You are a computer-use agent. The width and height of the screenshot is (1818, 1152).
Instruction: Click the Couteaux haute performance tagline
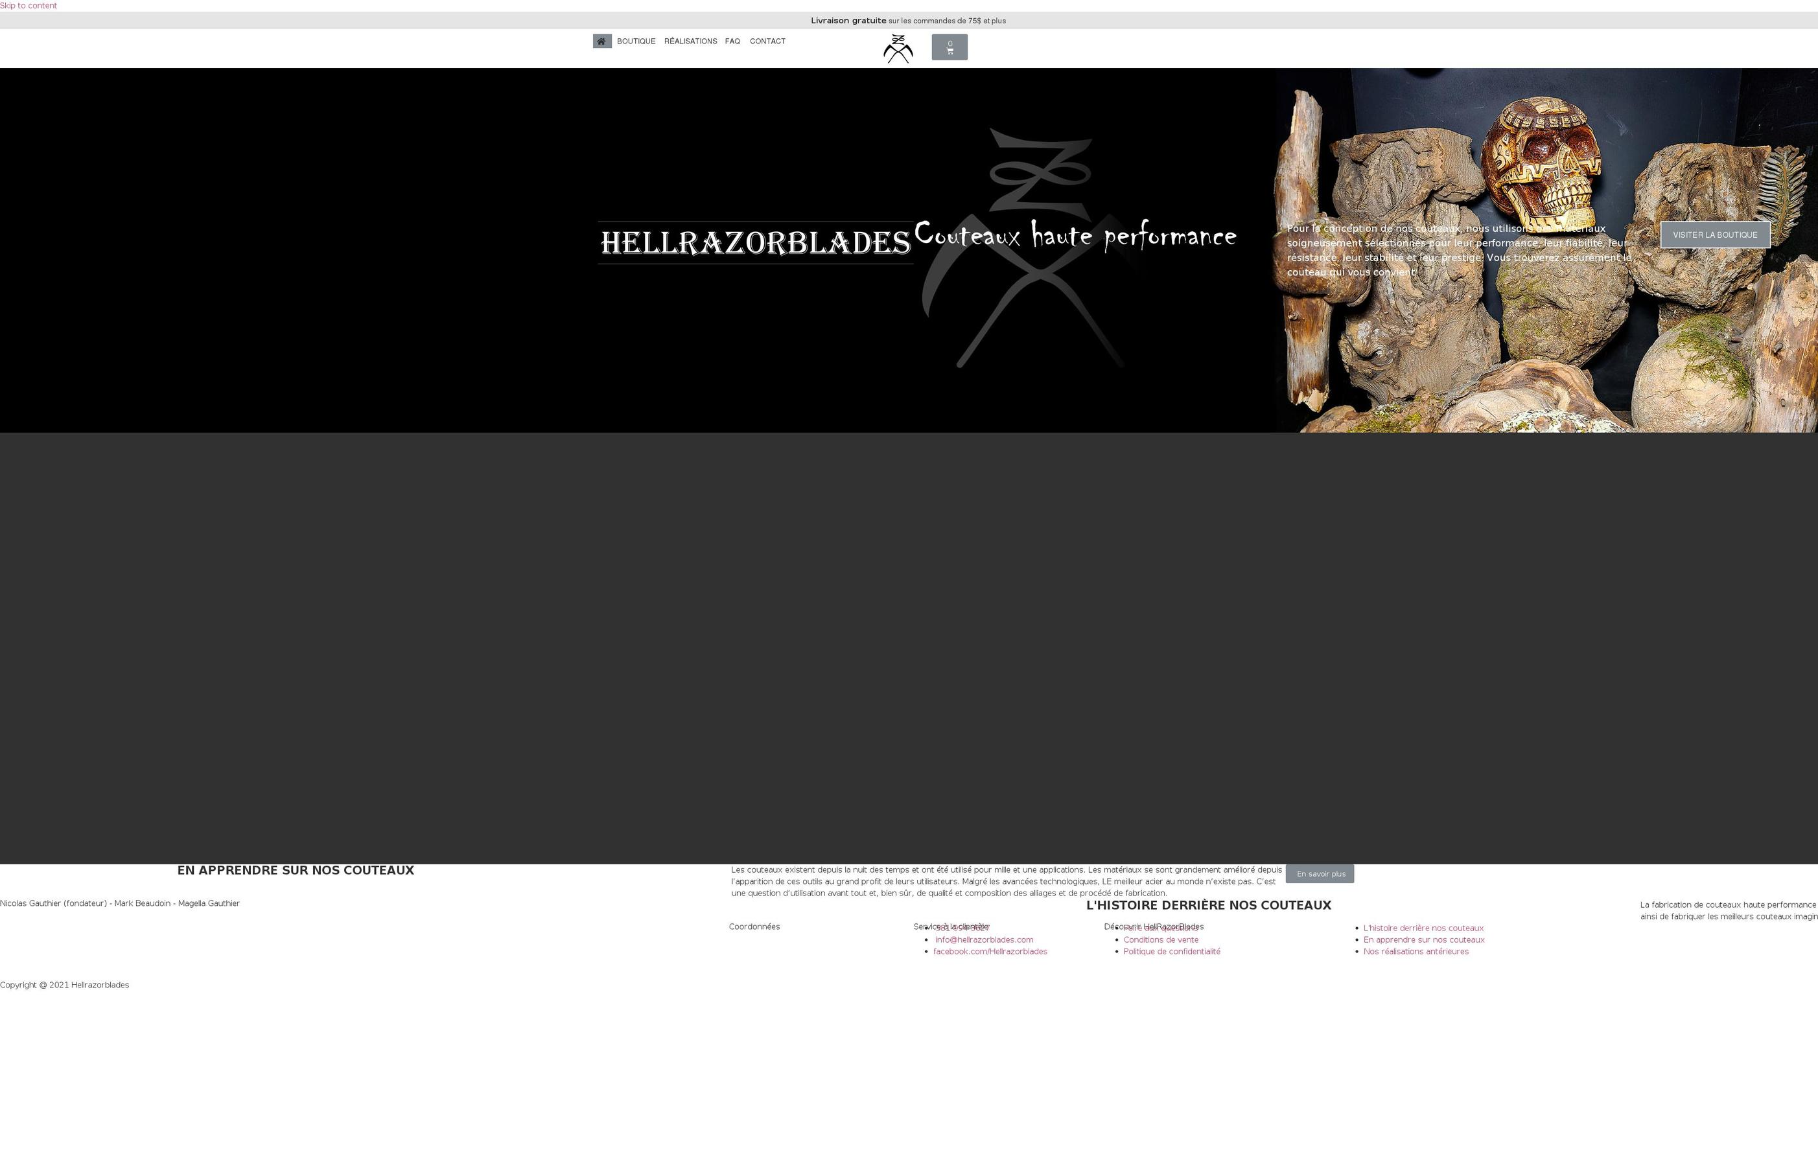(1075, 236)
